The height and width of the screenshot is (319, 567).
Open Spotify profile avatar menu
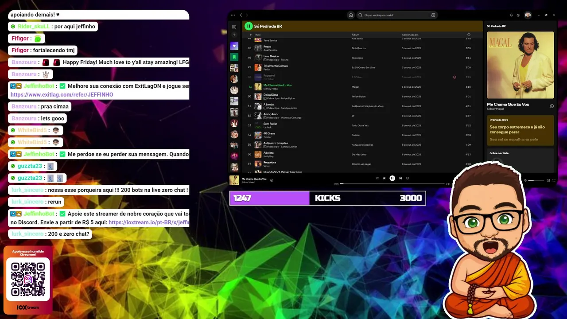(x=528, y=15)
